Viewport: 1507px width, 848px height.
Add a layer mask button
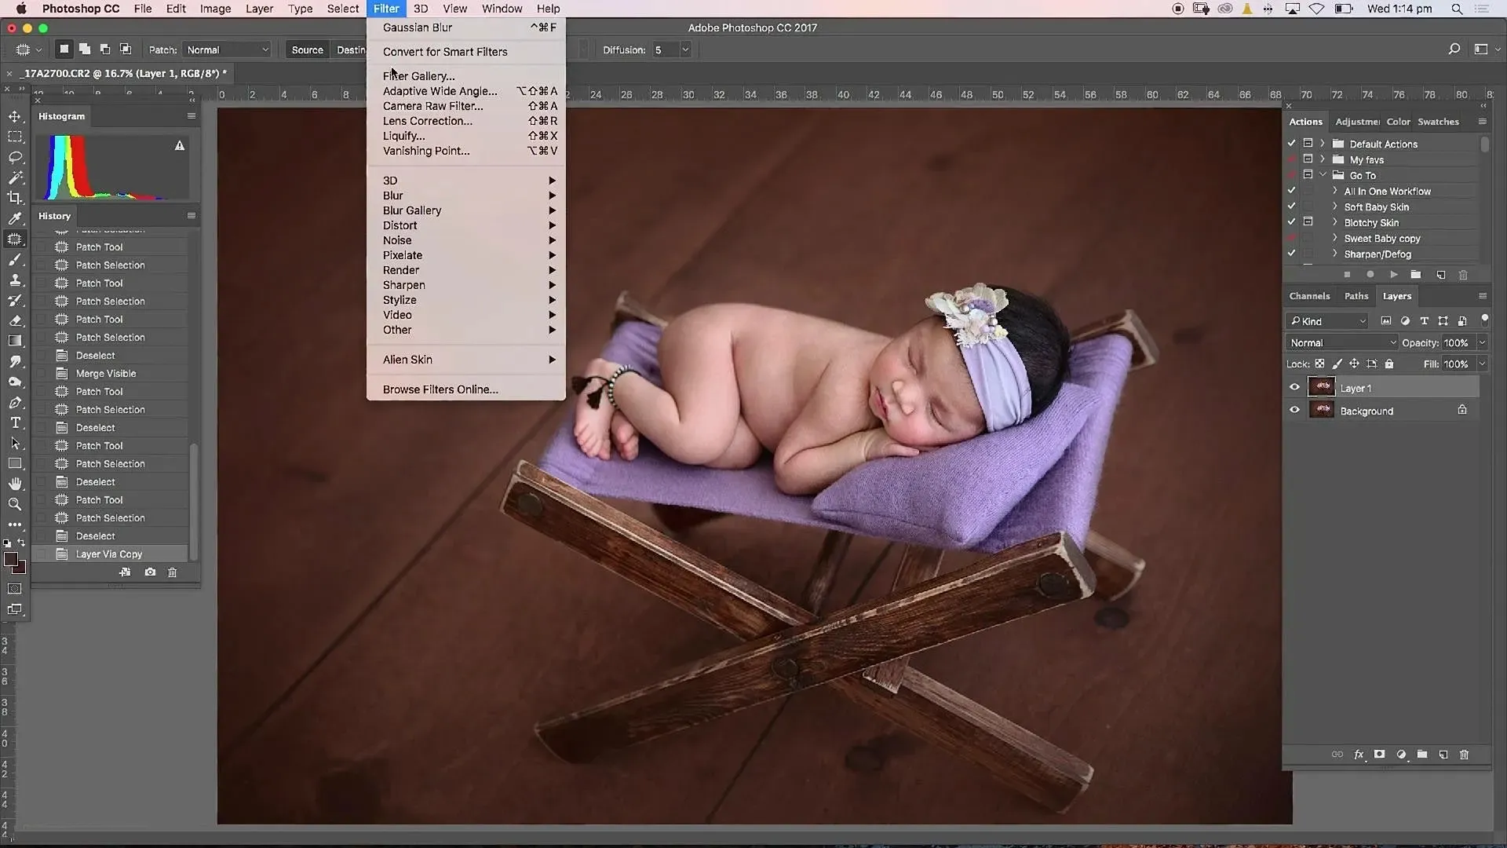1379,755
